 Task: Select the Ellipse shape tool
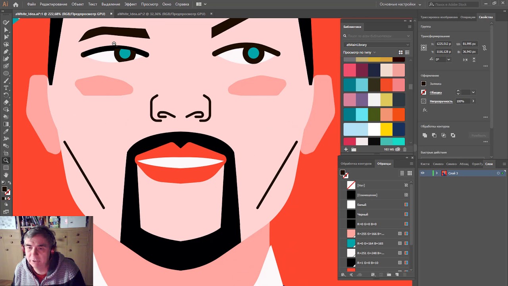click(x=6, y=73)
